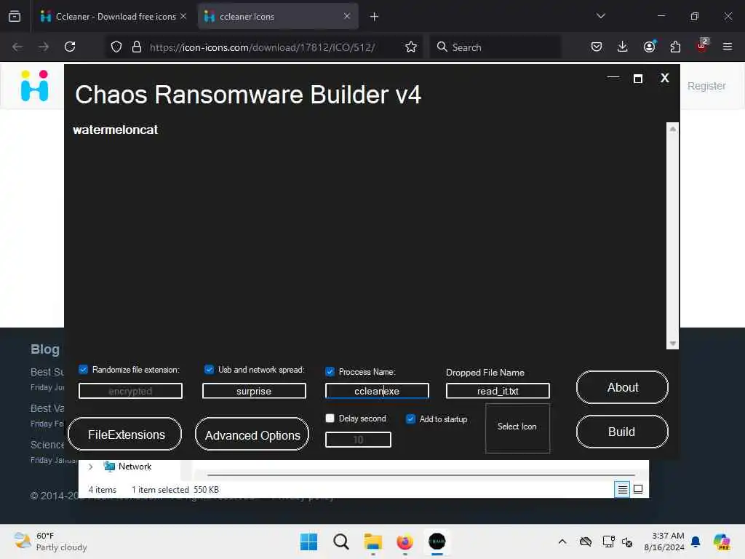Image resolution: width=745 pixels, height=559 pixels.
Task: Click the delay seconds field showing 10
Action: pos(358,440)
